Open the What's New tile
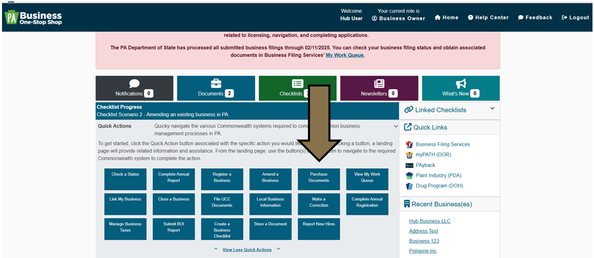594x258 pixels. pyautogui.click(x=461, y=88)
